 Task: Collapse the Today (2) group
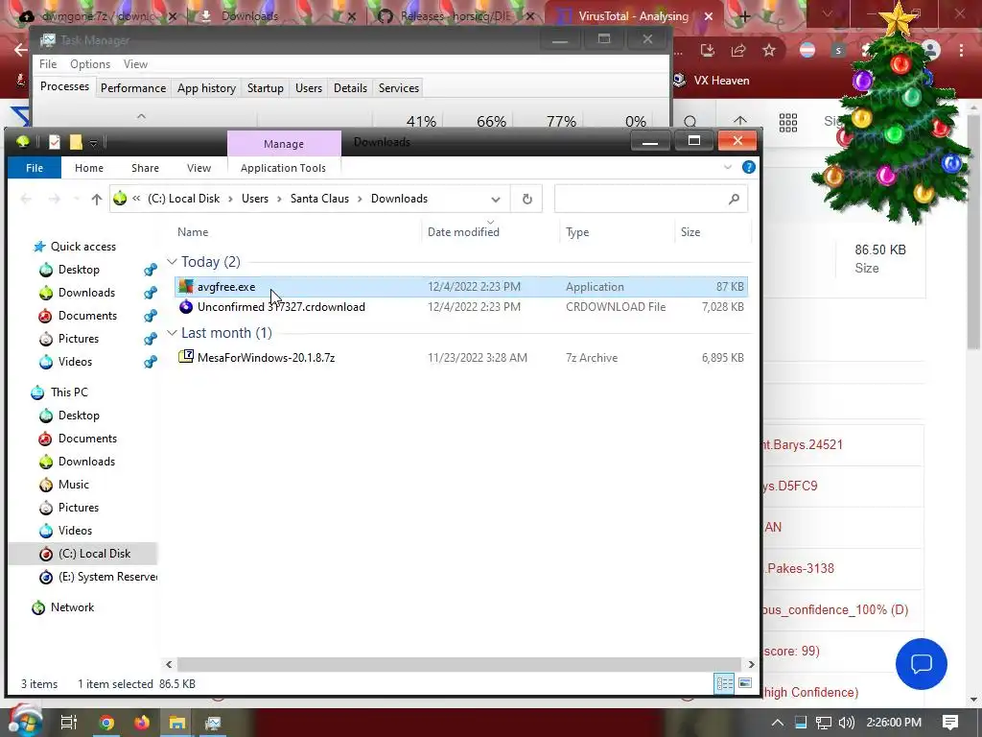173,262
